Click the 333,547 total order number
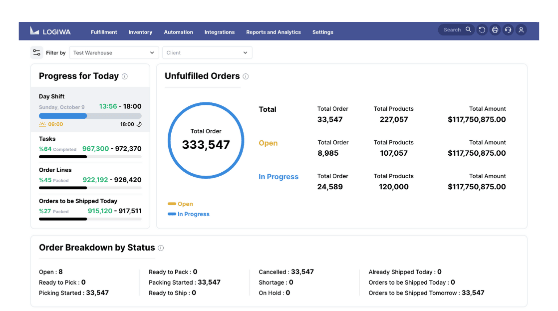The width and height of the screenshot is (558, 311). tap(206, 145)
